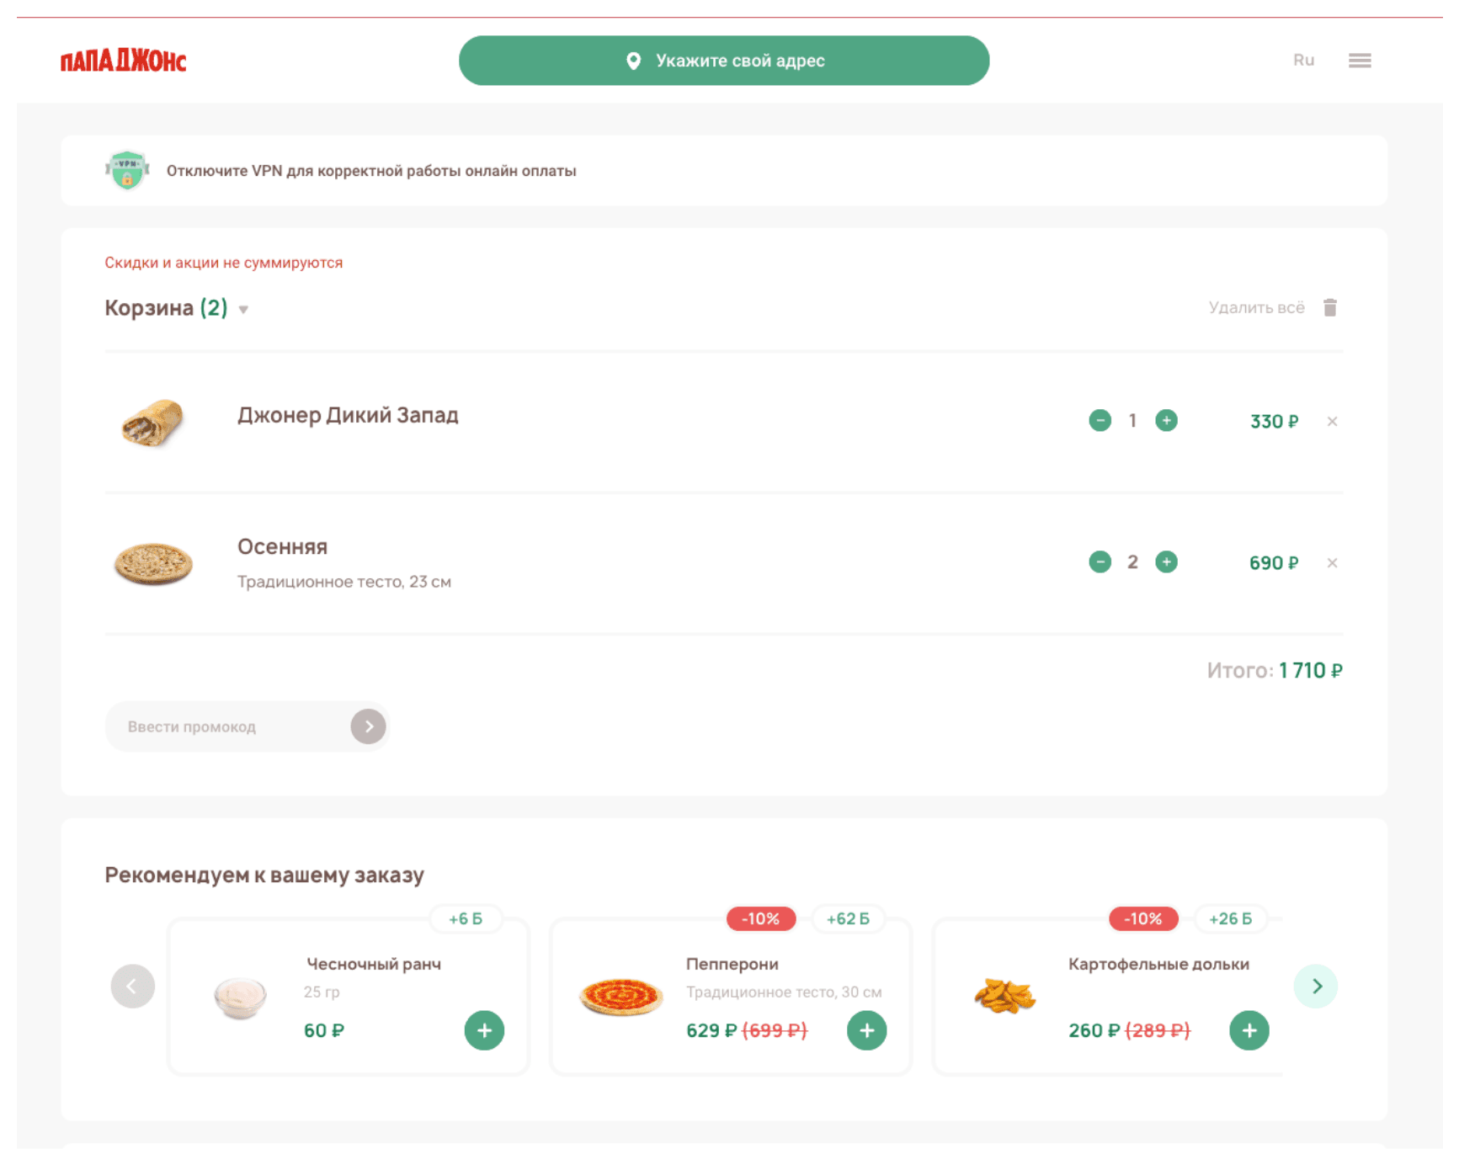The image size is (1459, 1165).
Task: Decrease quantity of Джонер Дикий Запад
Action: click(1100, 421)
